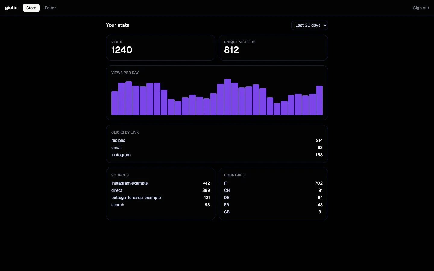
Task: Select the email link row
Action: (217, 148)
